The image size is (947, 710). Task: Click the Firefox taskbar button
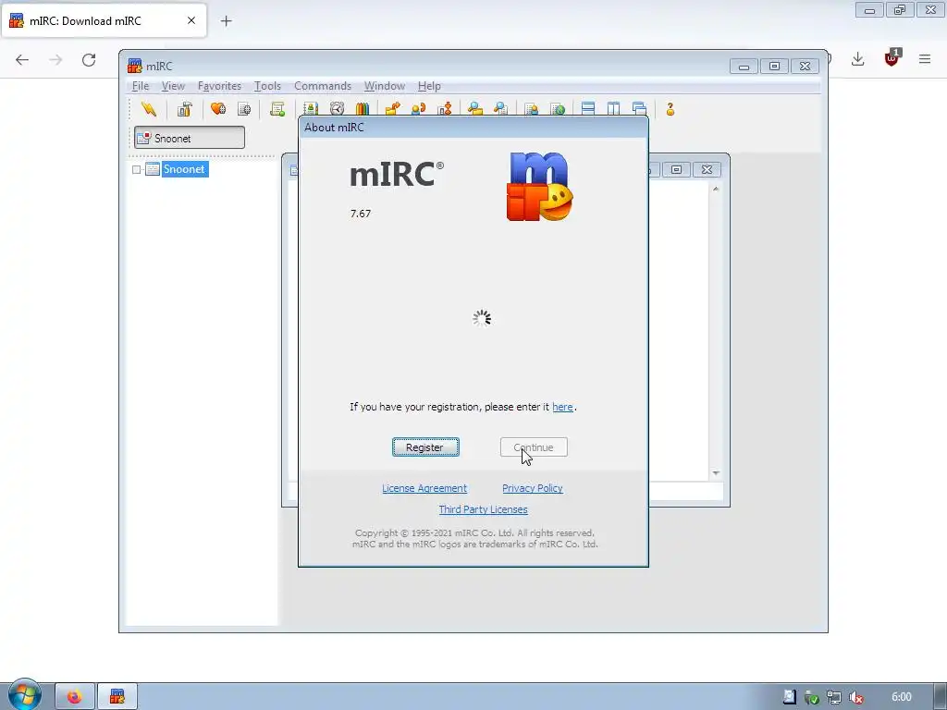click(75, 697)
